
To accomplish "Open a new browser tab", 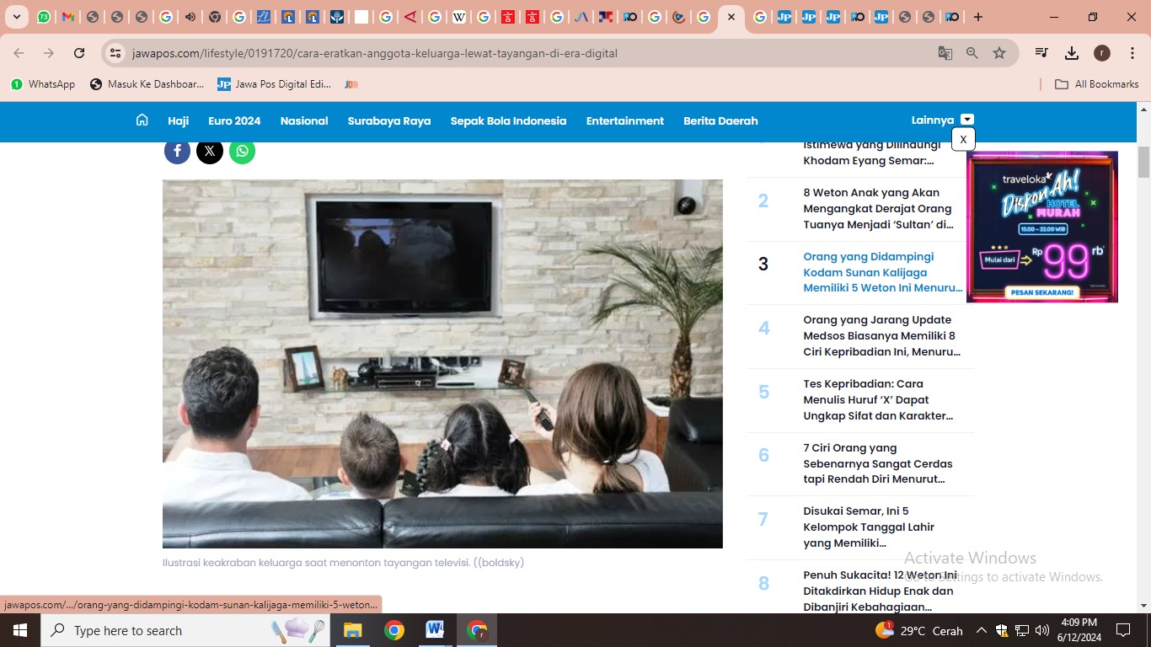I will click(977, 17).
